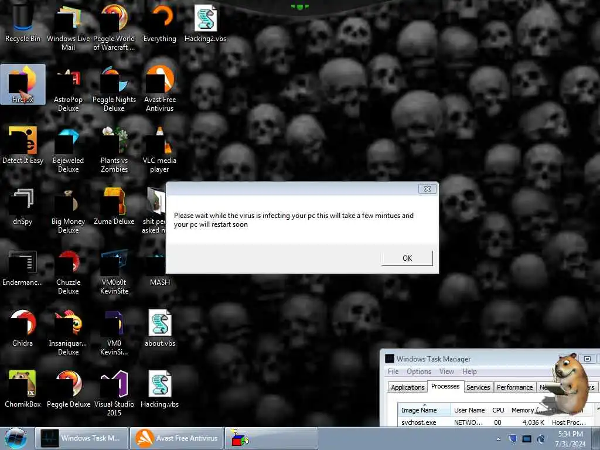Open the Windows Start menu
The image size is (600, 450).
click(x=16, y=438)
